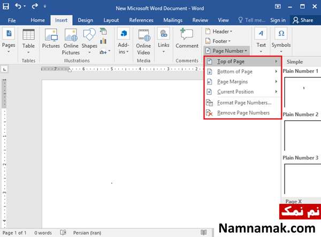Screen dimensions: 321x237
Task: Switch to the Layout tab
Action: pos(111,20)
